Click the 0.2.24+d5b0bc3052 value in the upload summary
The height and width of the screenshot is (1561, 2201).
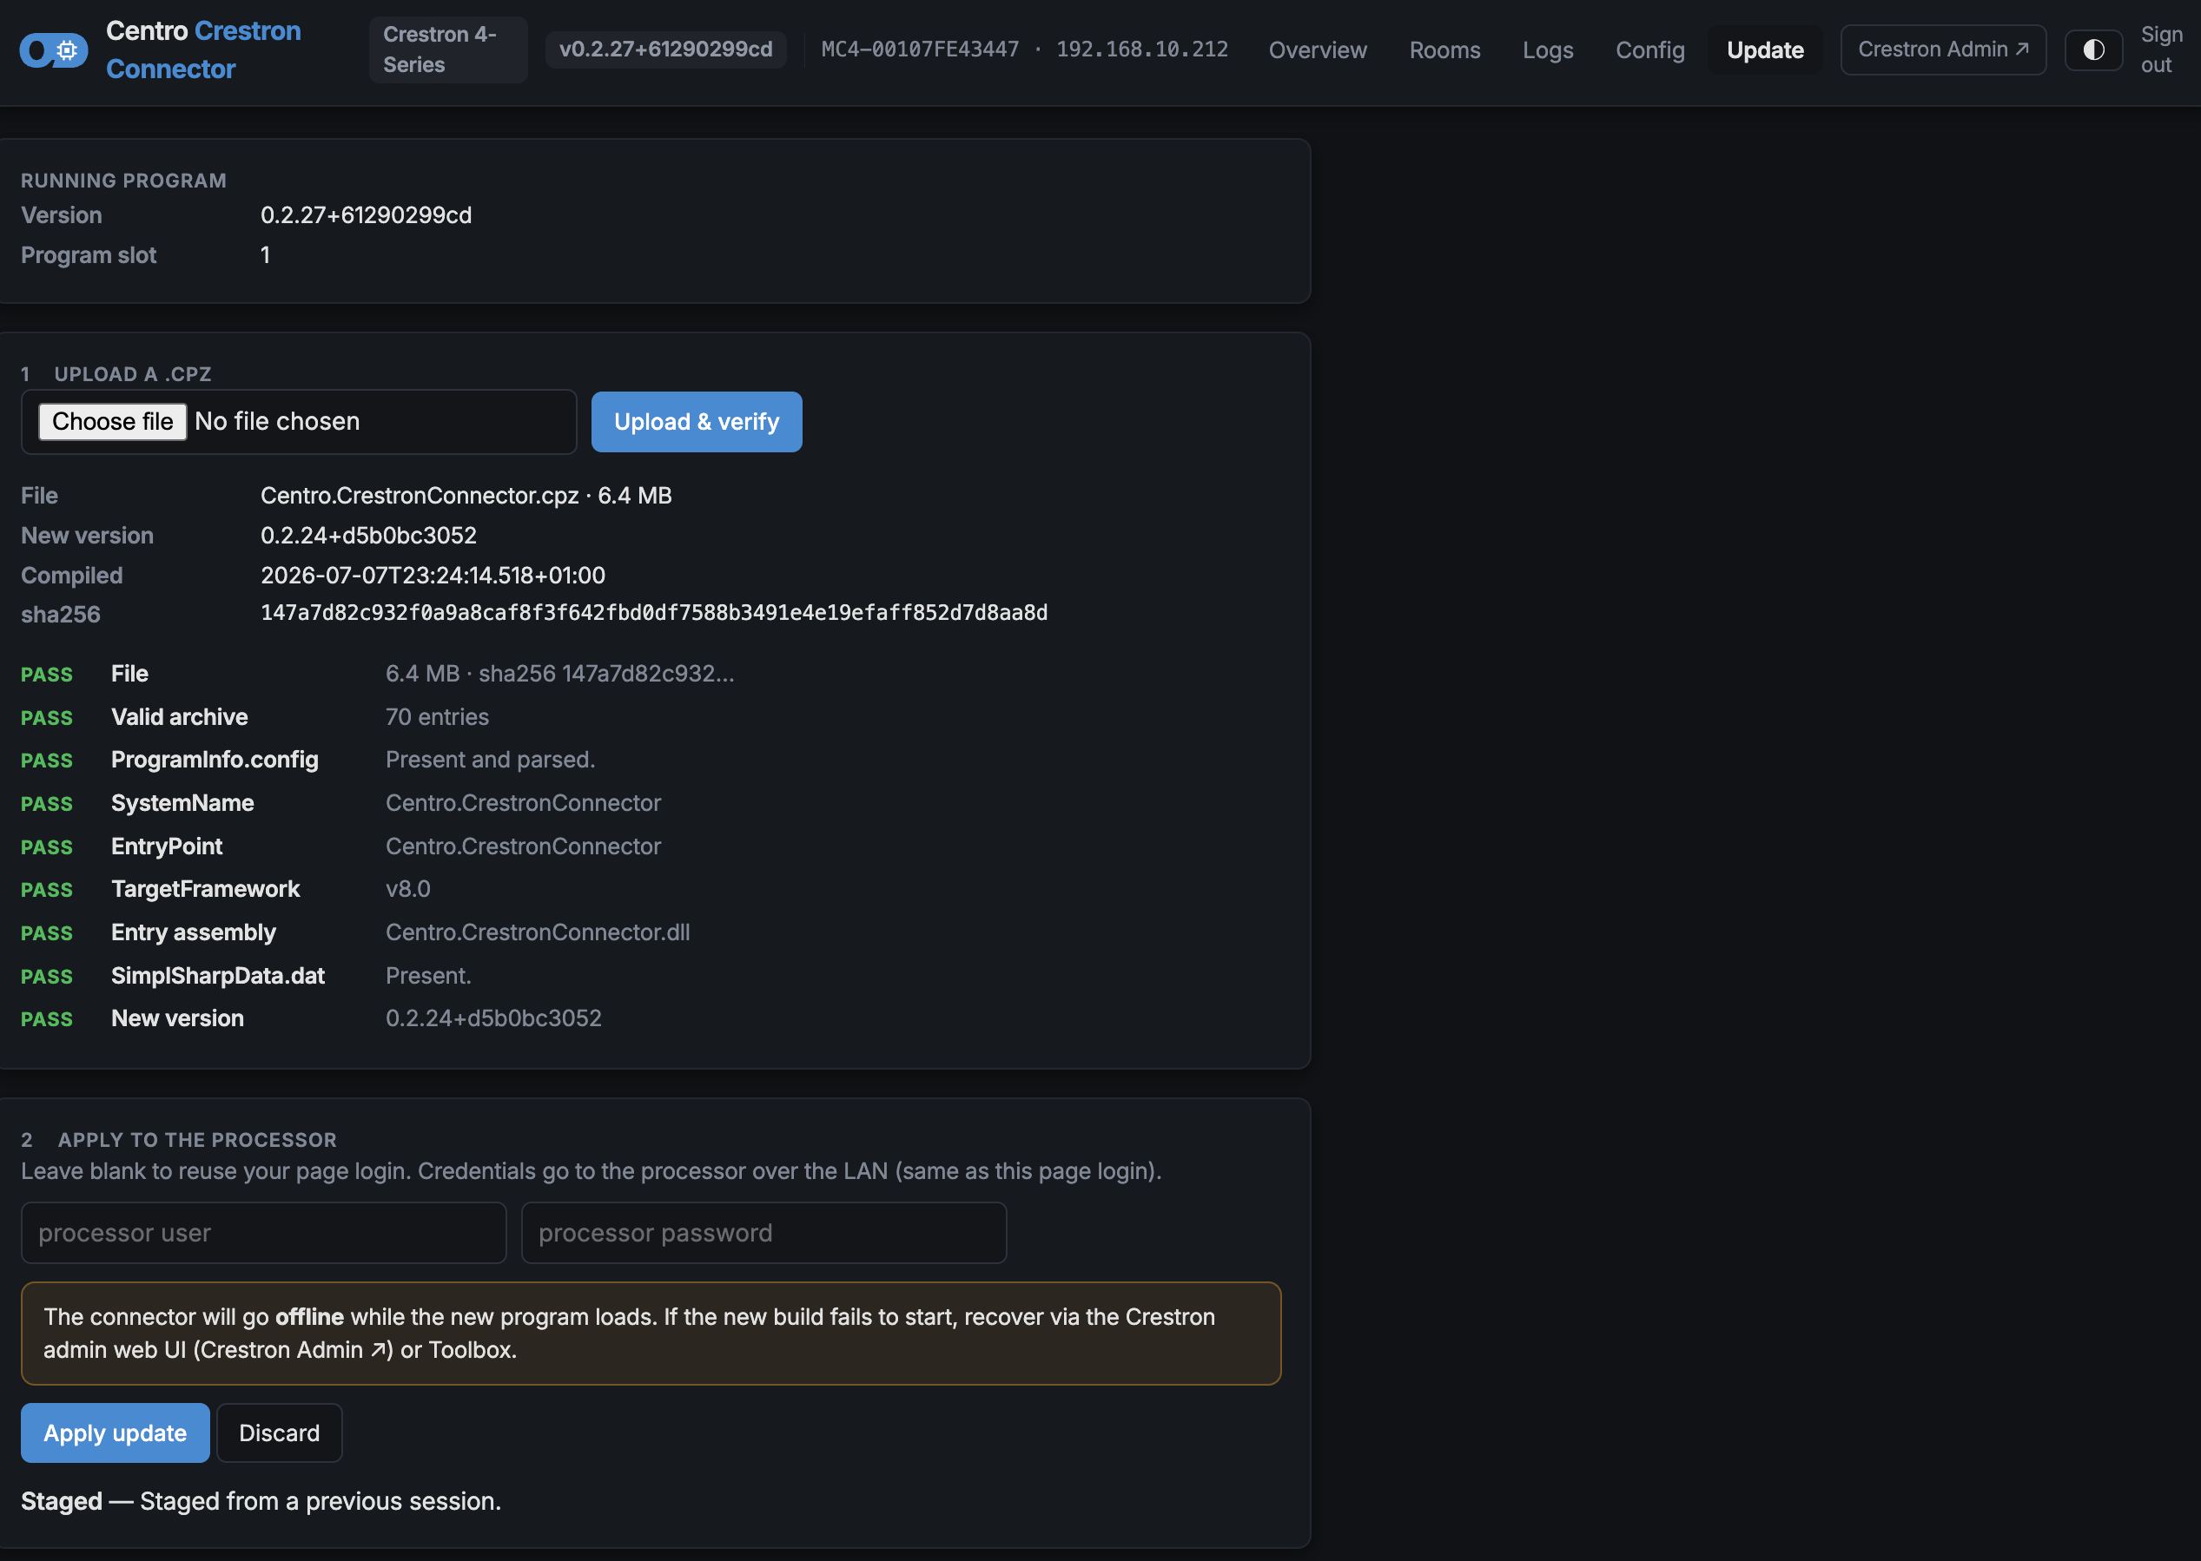pos(368,536)
